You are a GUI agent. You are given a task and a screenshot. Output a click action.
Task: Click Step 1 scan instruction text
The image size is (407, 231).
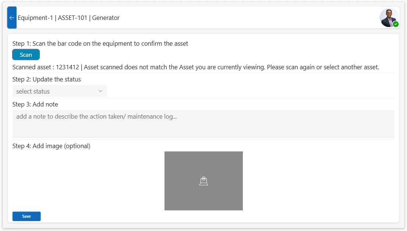point(100,43)
